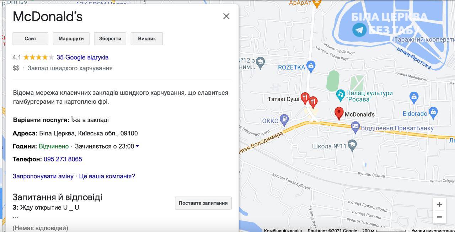Image resolution: width=455 pixels, height=232 pixels.
Task: Click the Поставте запитання button
Action: pos(203,203)
